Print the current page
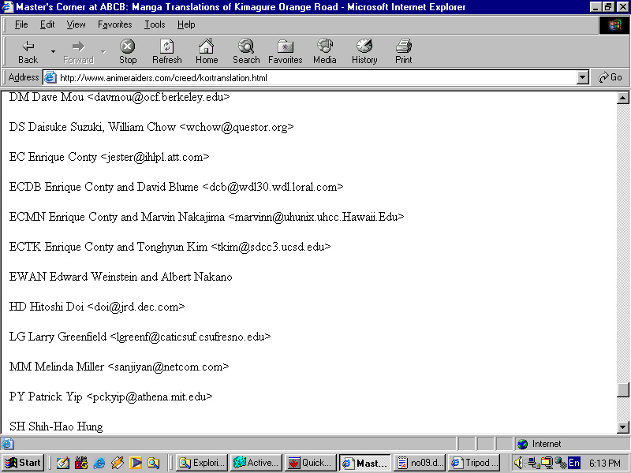 403,51
